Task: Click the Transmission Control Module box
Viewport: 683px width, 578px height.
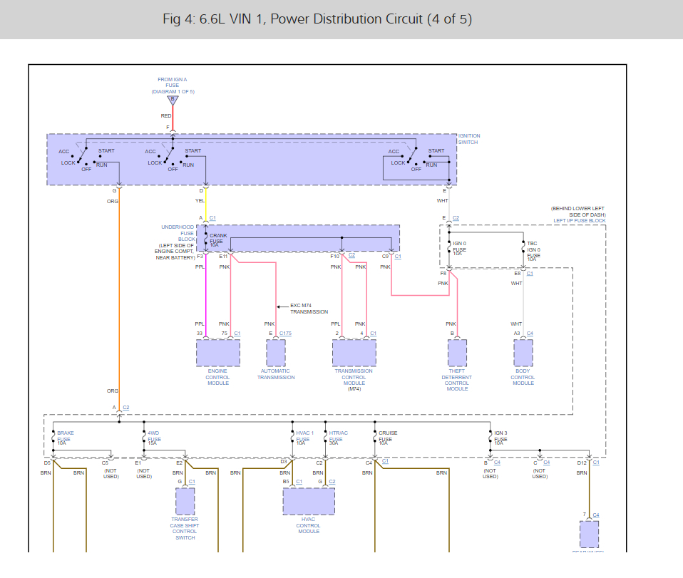Action: pos(354,353)
